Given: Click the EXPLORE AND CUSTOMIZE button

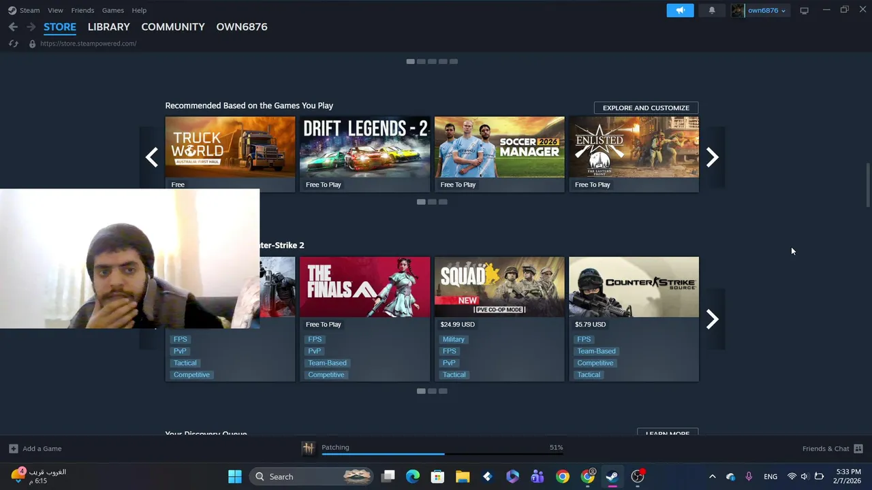Looking at the screenshot, I should click(646, 108).
